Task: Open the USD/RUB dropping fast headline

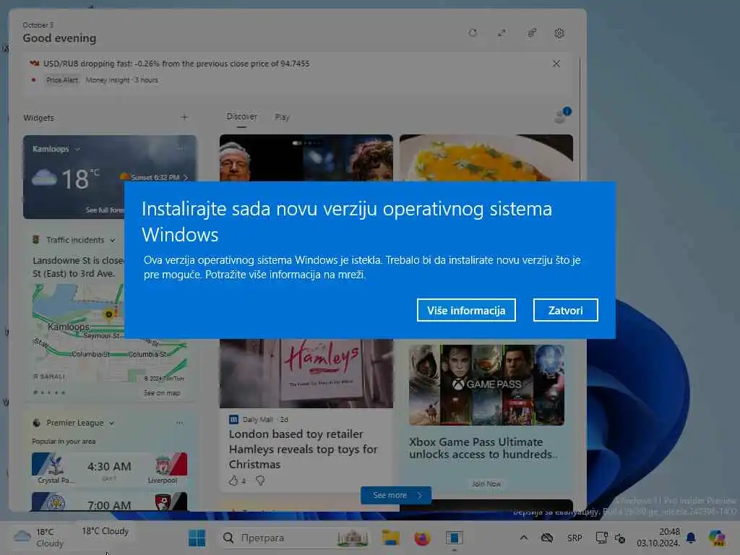Action: pos(176,64)
